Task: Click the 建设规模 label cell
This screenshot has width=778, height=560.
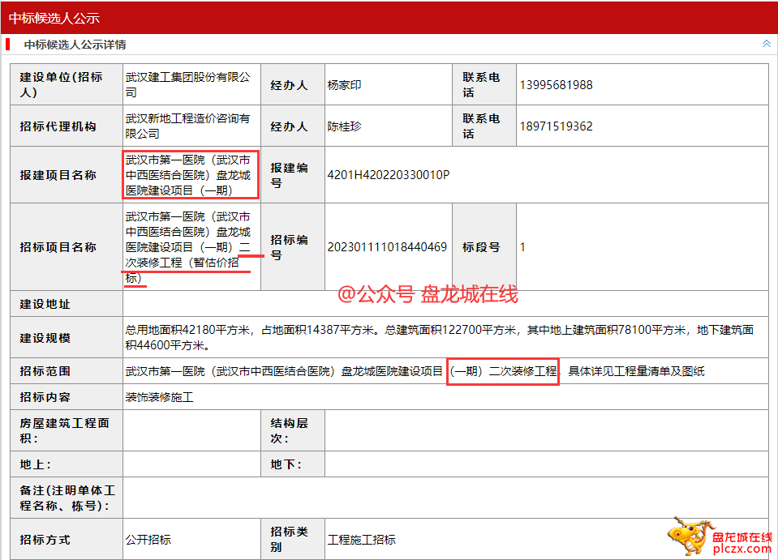Action: [x=67, y=337]
